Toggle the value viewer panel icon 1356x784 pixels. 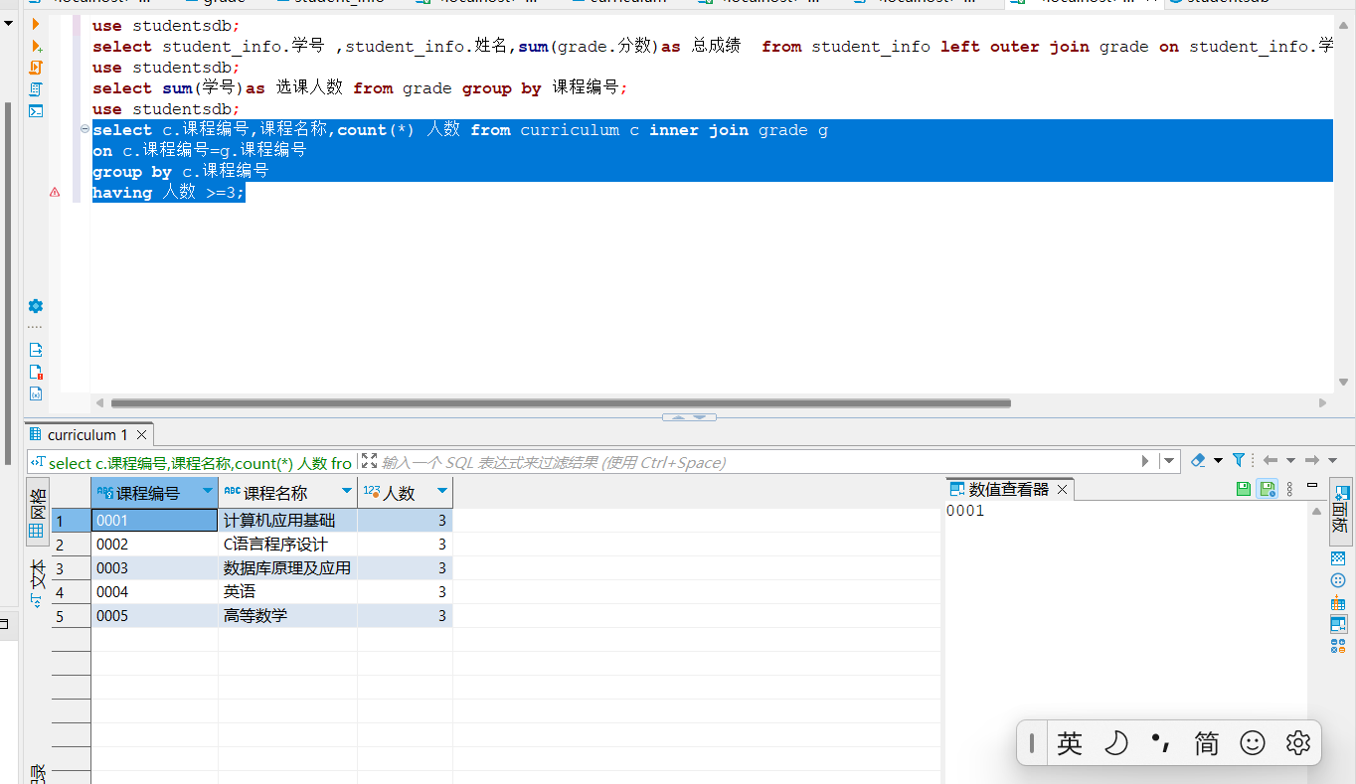tap(1338, 624)
